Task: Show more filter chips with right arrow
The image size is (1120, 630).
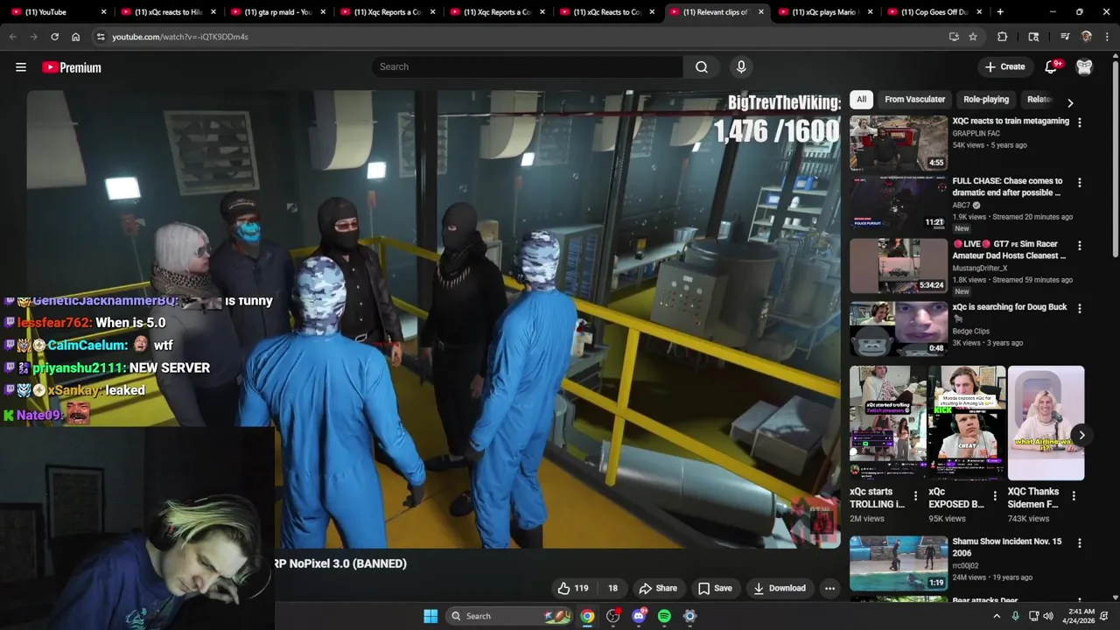Action: (1069, 102)
